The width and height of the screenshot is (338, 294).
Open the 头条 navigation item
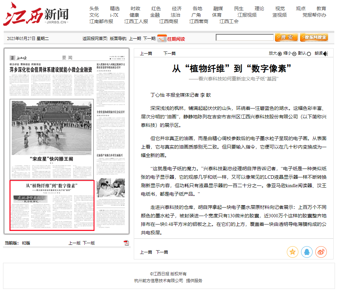coord(94,8)
